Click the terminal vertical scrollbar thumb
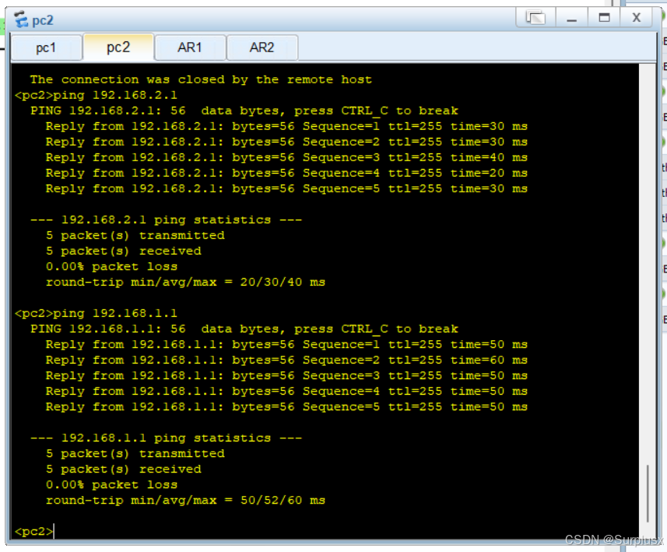Screen dimensions: 667x552 [x=648, y=494]
